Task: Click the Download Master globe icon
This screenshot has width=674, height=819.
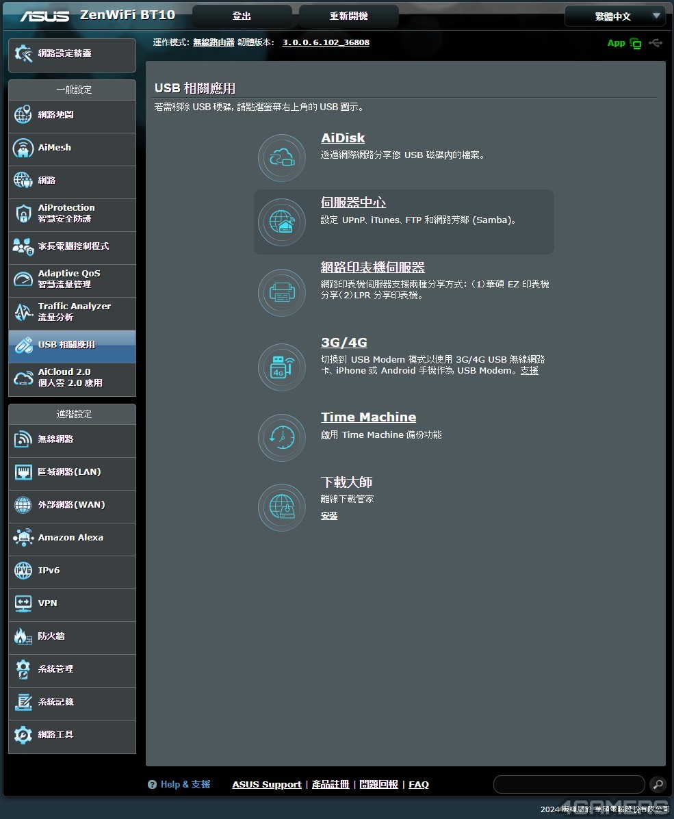Action: [x=282, y=507]
